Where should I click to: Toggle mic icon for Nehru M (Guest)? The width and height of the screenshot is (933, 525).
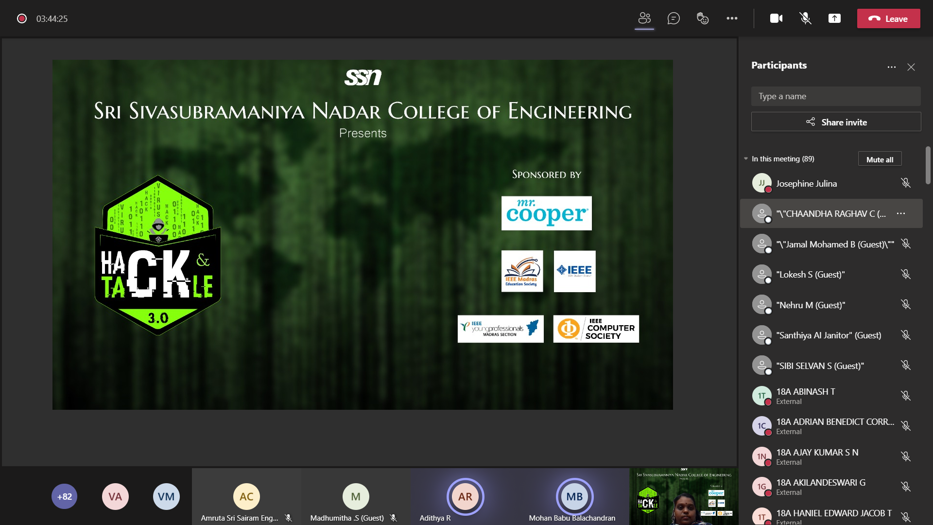click(x=906, y=305)
